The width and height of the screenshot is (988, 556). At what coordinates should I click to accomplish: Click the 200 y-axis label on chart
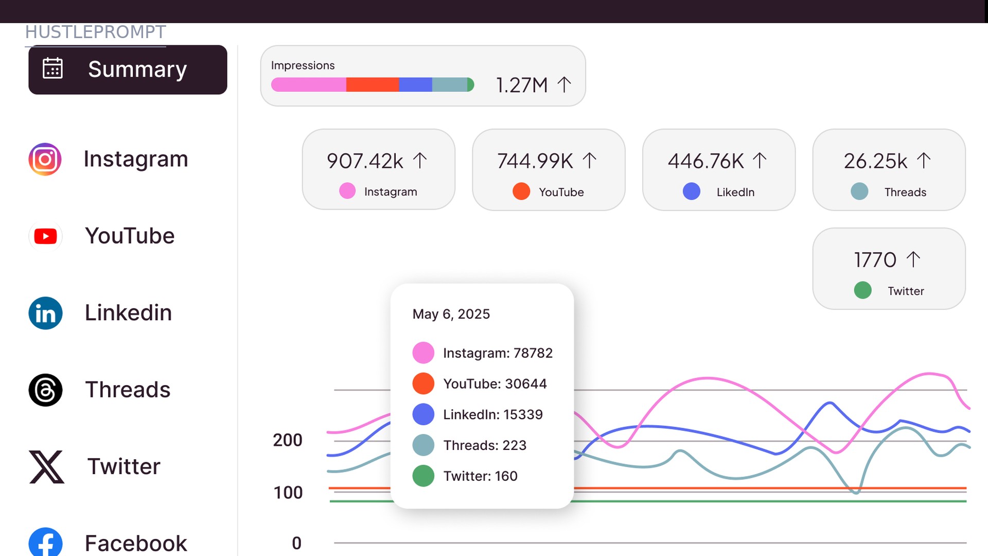click(x=288, y=440)
